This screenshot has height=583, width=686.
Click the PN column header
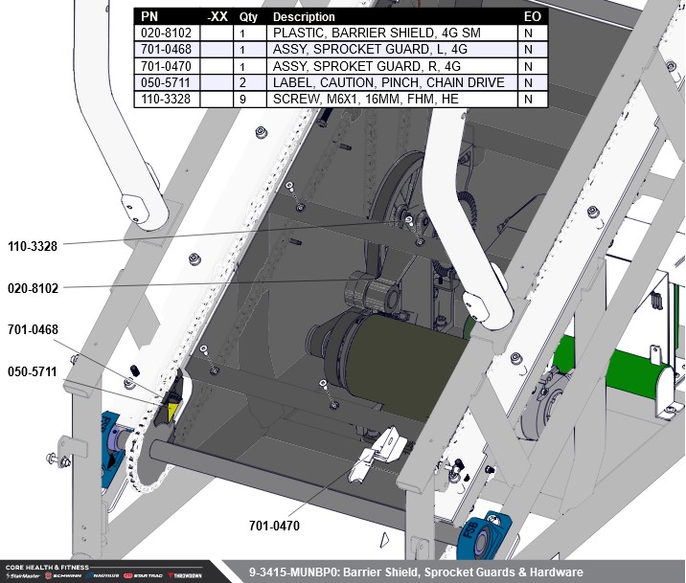[150, 17]
